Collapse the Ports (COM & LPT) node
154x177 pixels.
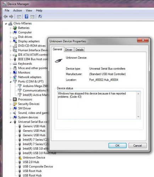(11, 82)
